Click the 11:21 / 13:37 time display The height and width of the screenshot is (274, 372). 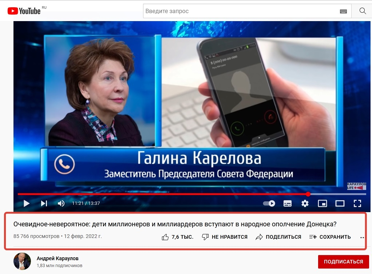[x=86, y=203]
